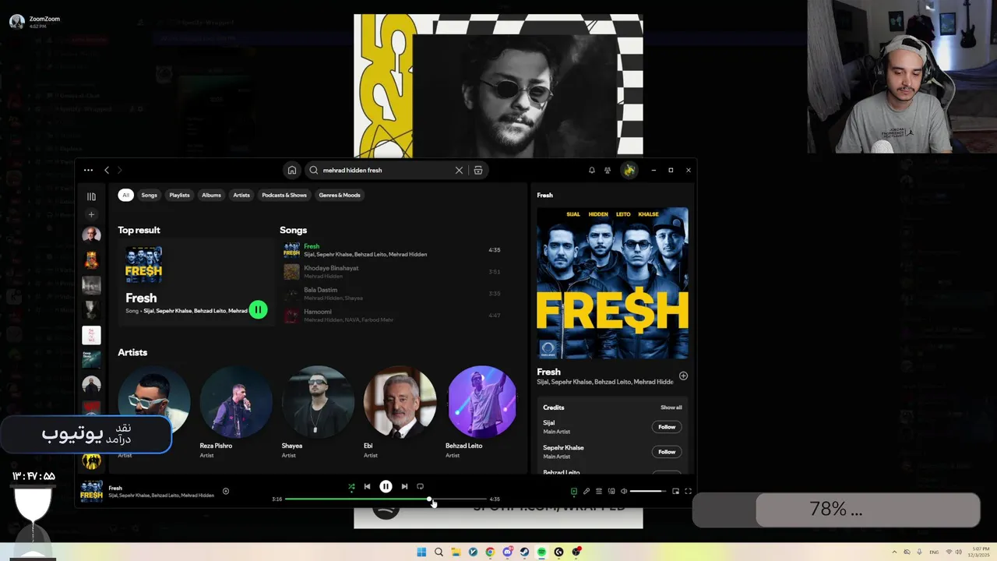Select the Podcasts & Shows filter chip
Screen dimensions: 997x561
tap(284, 195)
